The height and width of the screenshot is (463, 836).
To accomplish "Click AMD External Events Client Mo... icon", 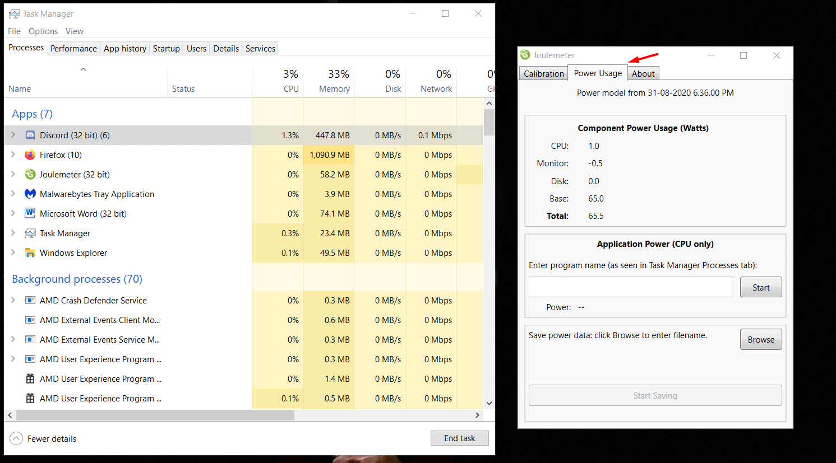I will (30, 320).
